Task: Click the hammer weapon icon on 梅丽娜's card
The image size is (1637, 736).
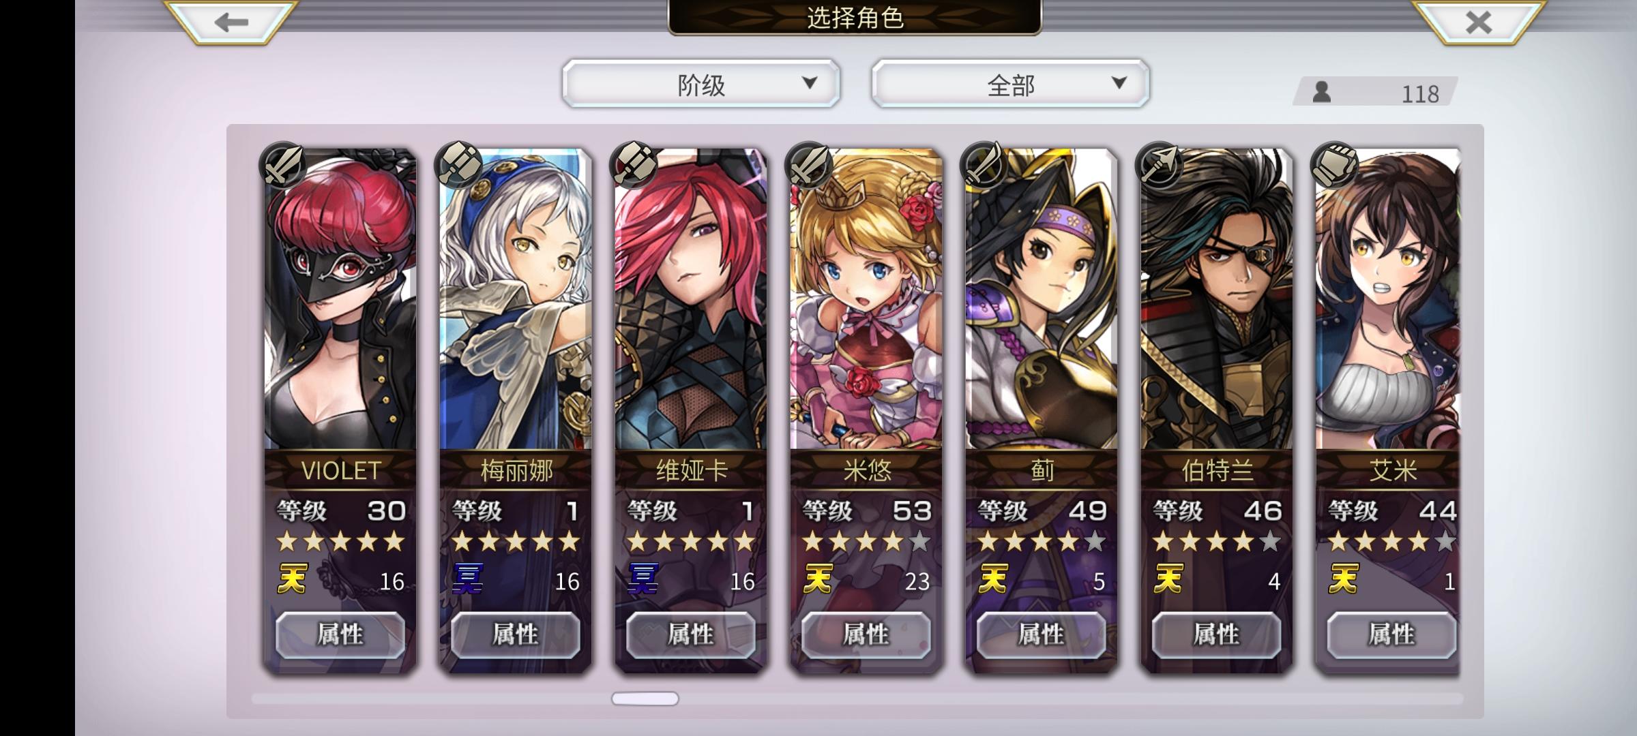Action: coord(458,166)
